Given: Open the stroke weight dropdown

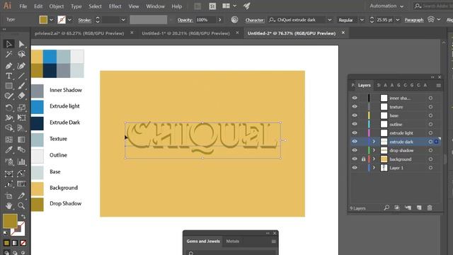Looking at the screenshot, I should point(123,20).
